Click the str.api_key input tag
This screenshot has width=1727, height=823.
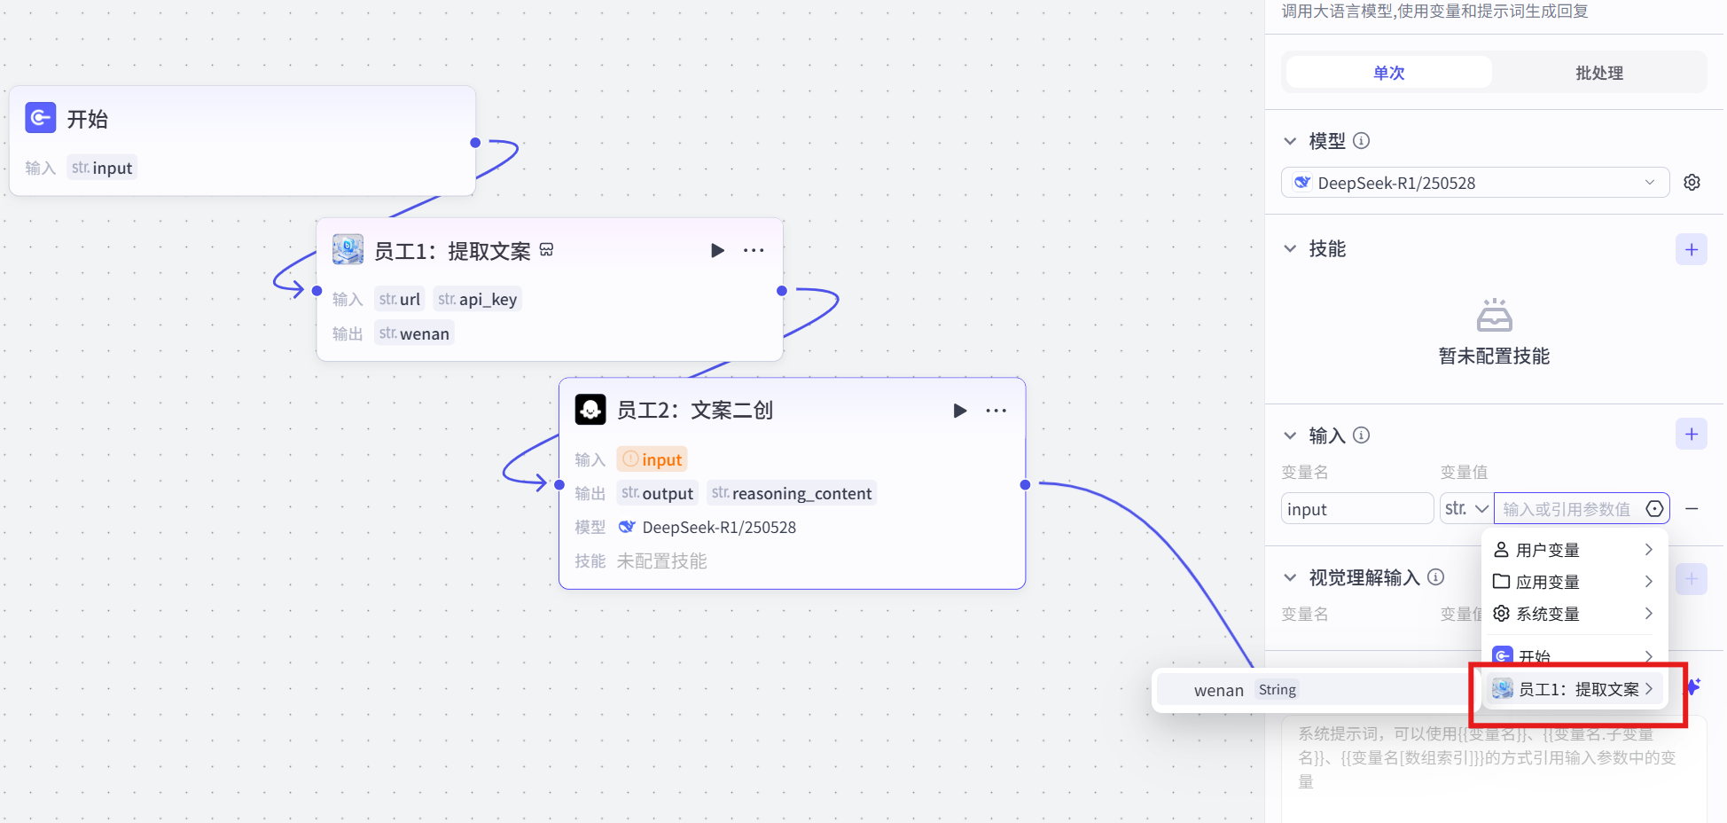[477, 299]
